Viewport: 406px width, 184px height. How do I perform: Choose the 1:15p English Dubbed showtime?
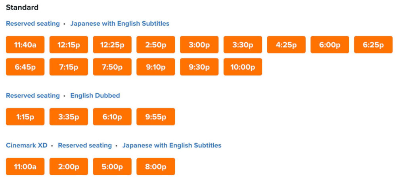25,117
